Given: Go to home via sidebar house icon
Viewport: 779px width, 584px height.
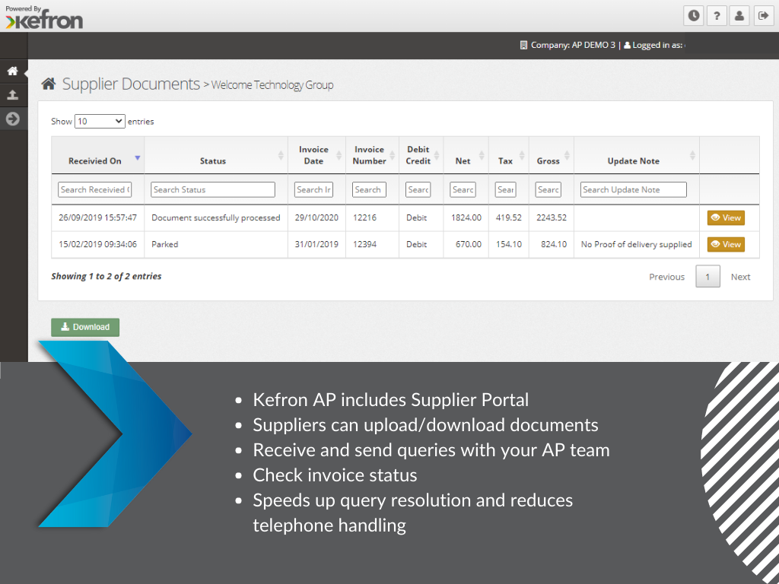Looking at the screenshot, I should [12, 71].
